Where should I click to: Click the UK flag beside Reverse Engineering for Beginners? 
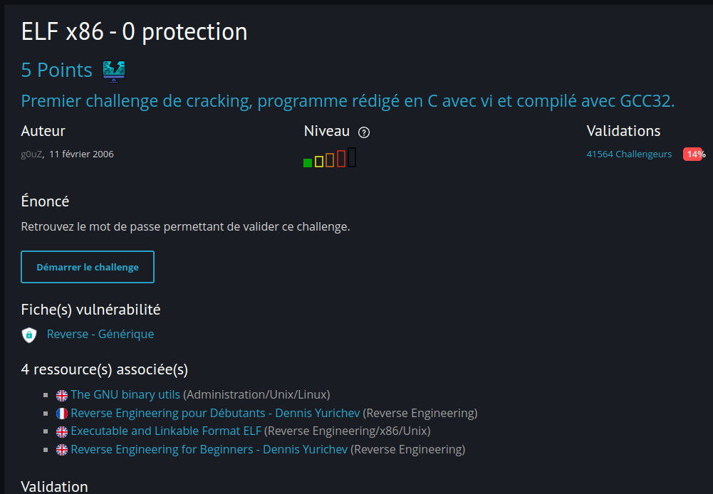tap(62, 450)
